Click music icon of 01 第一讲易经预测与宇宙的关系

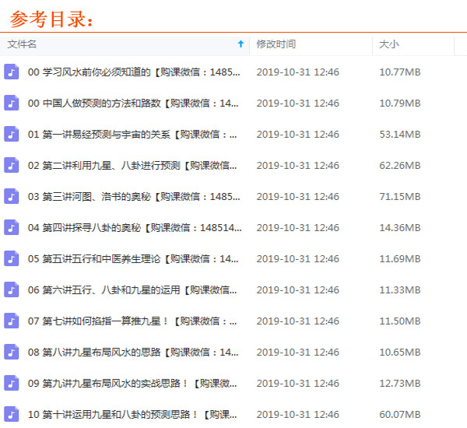pyautogui.click(x=11, y=134)
